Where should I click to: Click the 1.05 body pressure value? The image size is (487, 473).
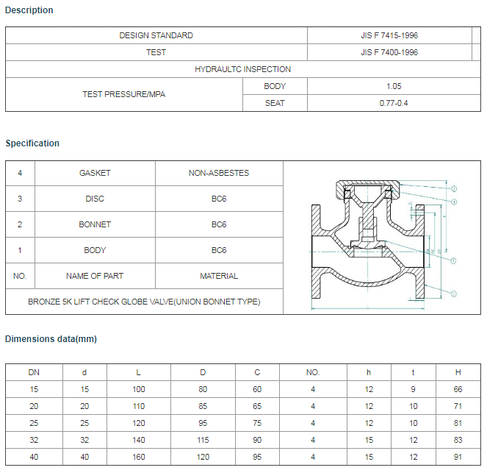pos(394,86)
